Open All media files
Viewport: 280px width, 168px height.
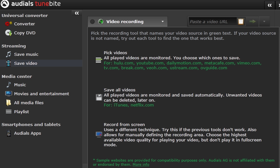pyautogui.click(x=29, y=103)
